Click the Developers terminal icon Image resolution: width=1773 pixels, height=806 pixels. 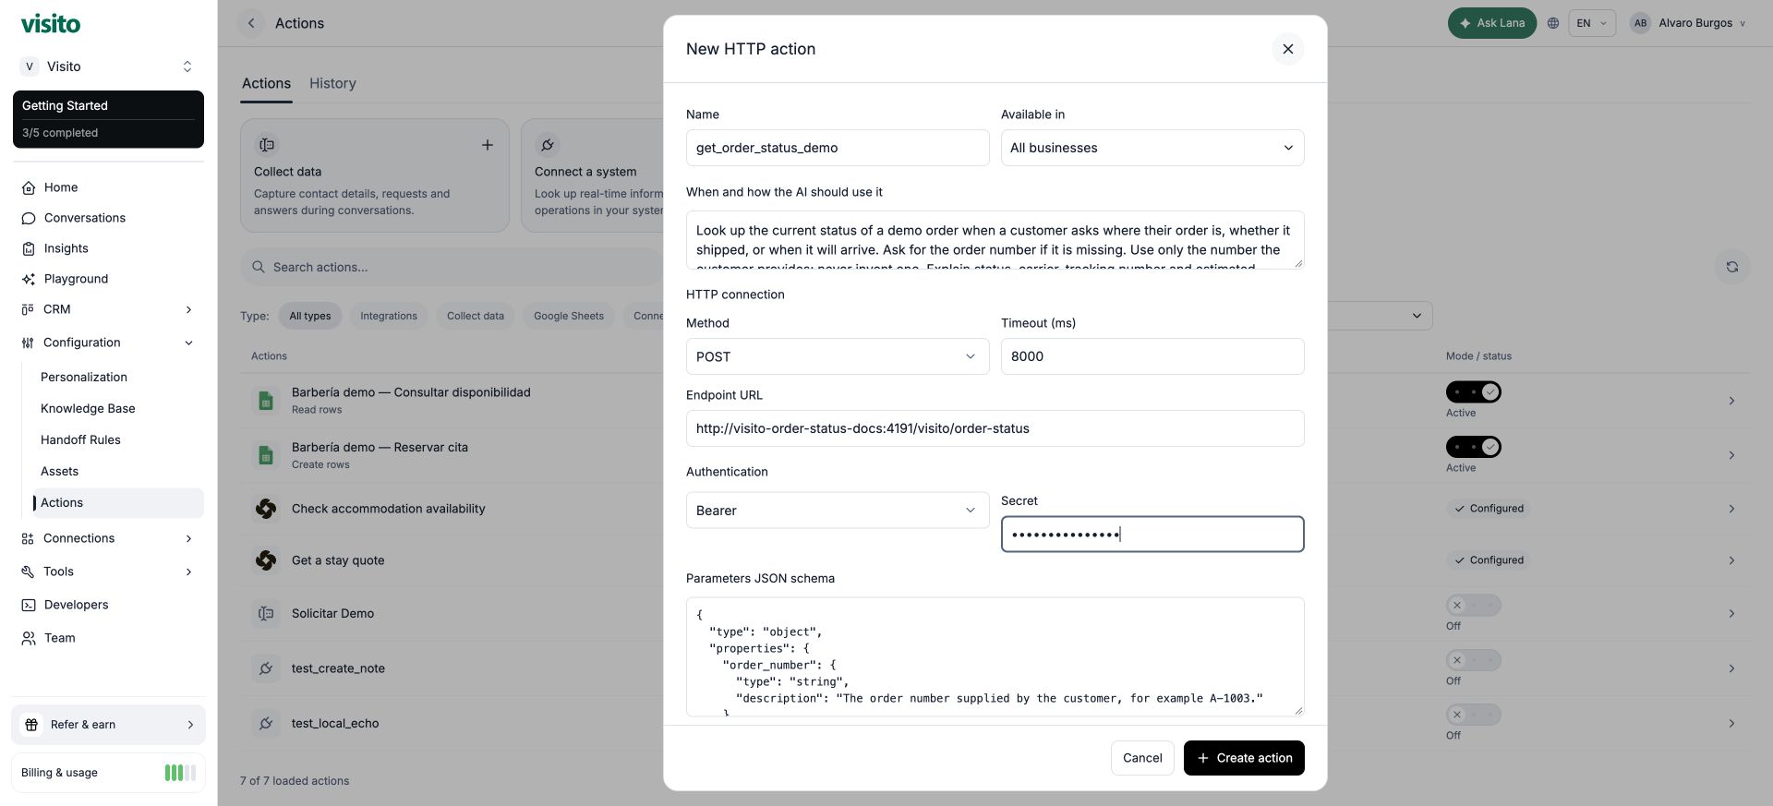click(x=29, y=605)
